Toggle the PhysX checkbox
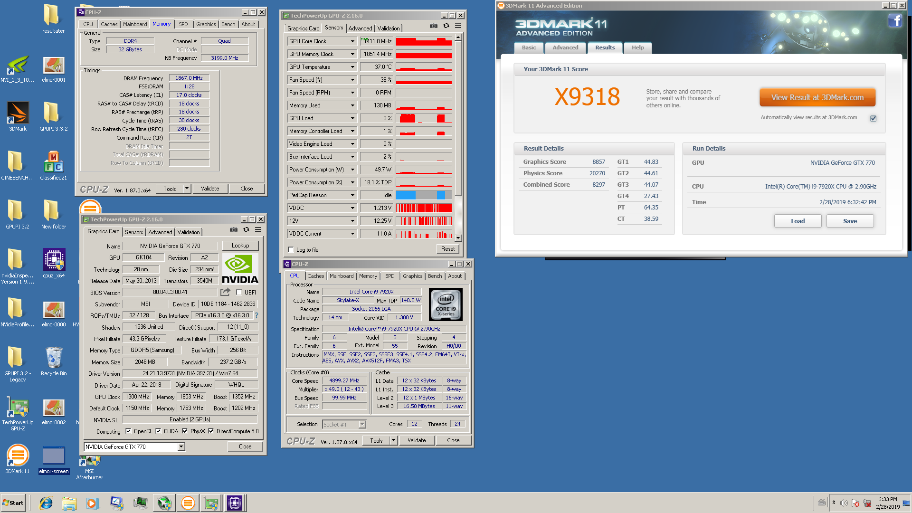912x513 pixels. (x=185, y=431)
